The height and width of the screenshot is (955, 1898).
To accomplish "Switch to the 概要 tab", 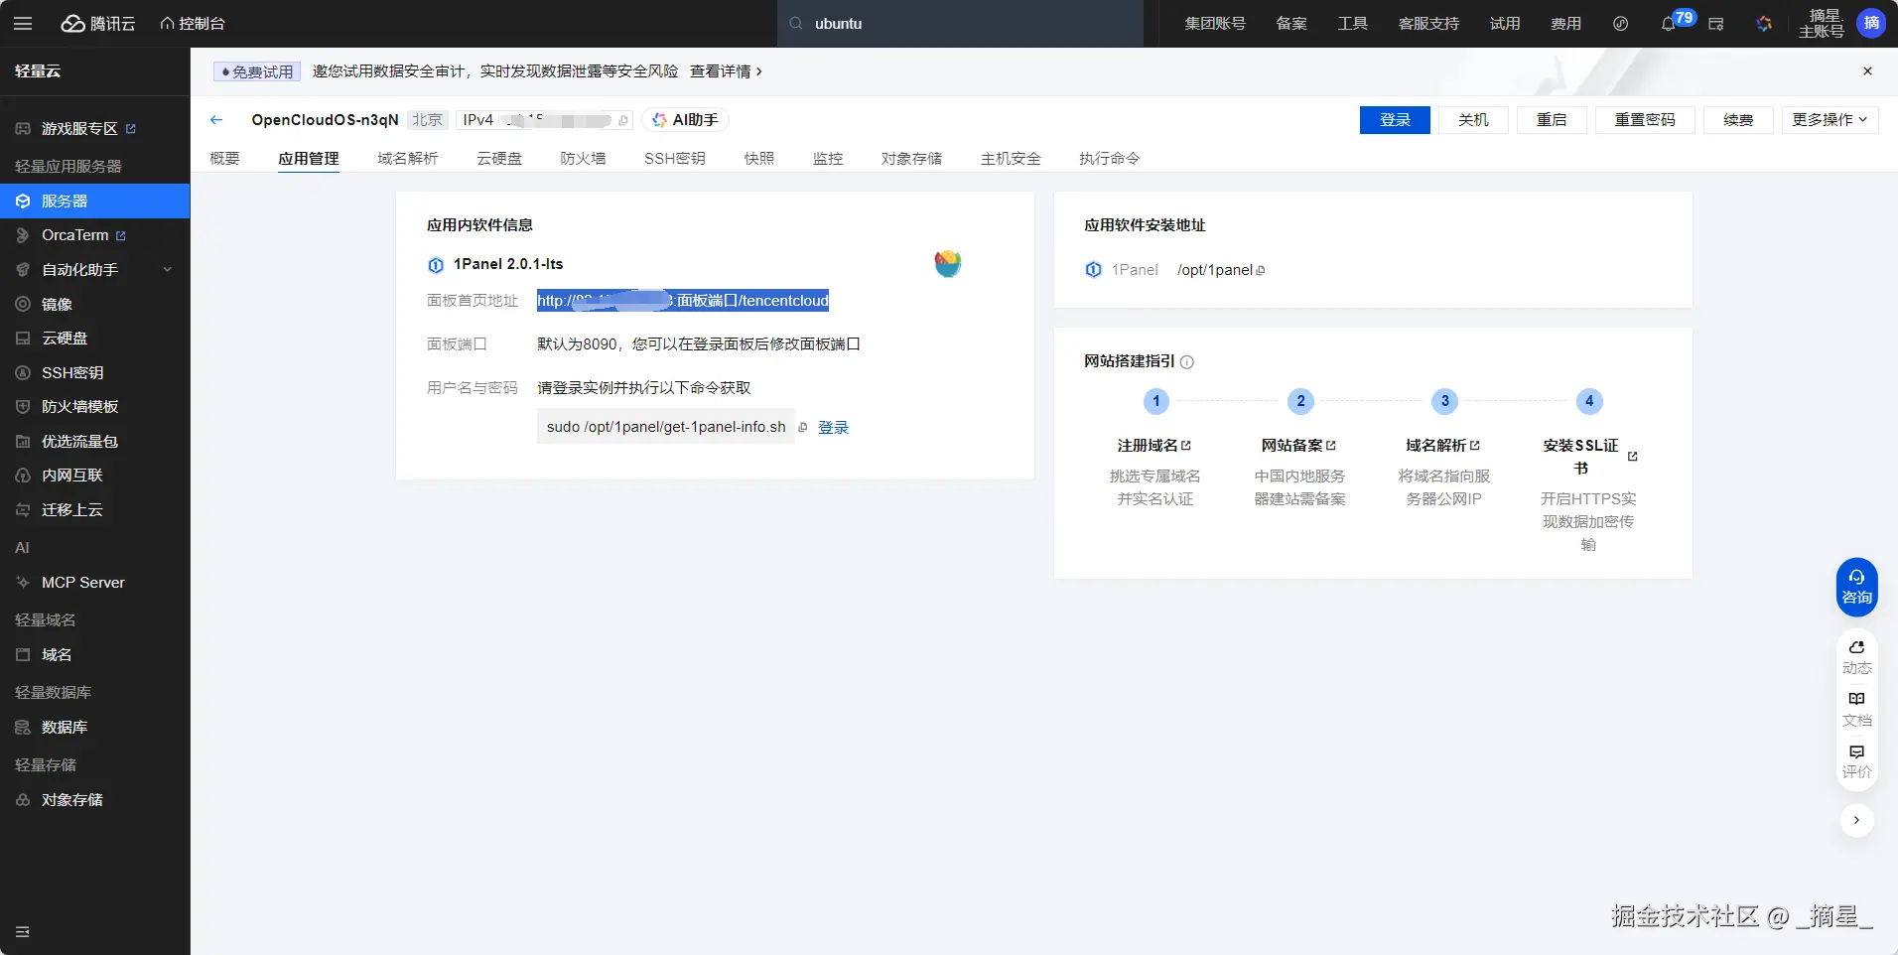I will pyautogui.click(x=224, y=159).
